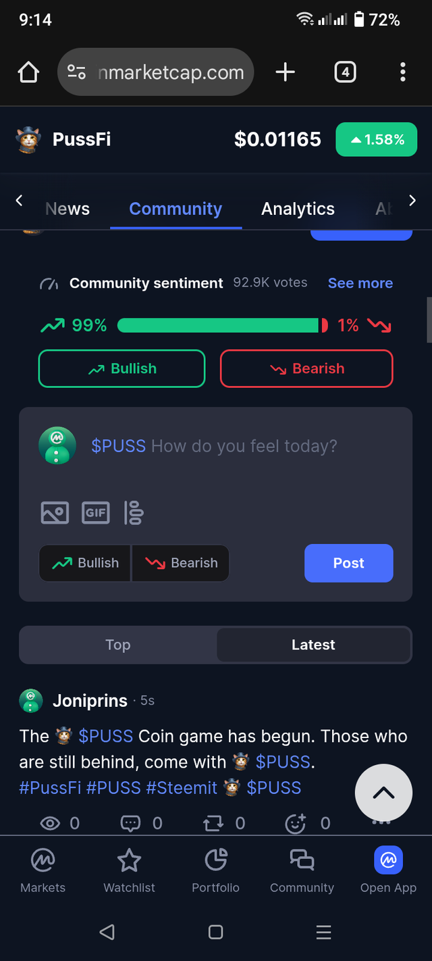
Task: Open a new browser tab with plus icon
Action: coord(286,72)
